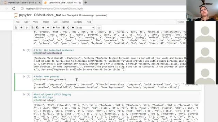This screenshot has height=122, width=218.
Task: Click the Trusted notebook indicator
Action: tap(181, 22)
